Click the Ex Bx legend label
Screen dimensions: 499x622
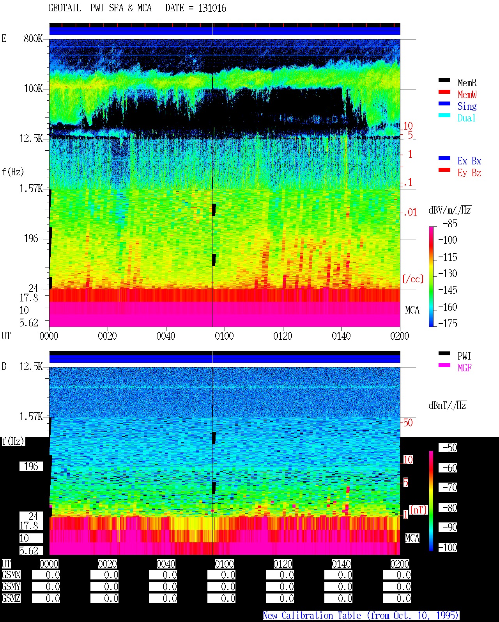(469, 161)
